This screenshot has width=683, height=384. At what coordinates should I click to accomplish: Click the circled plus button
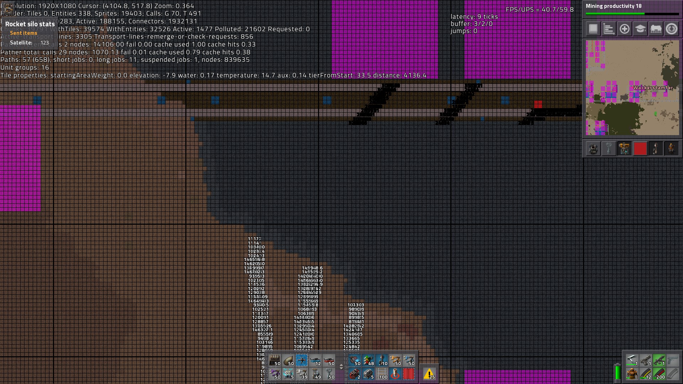pyautogui.click(x=624, y=29)
